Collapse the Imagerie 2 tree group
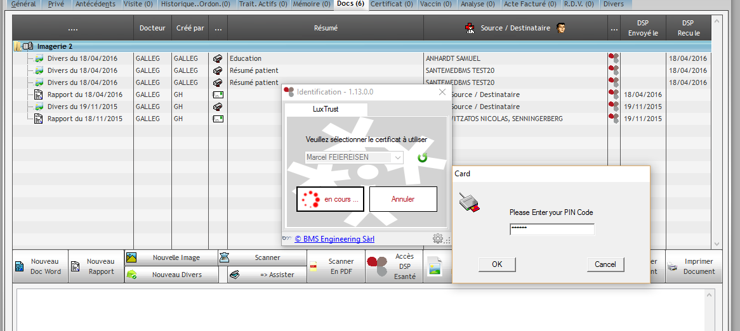 pyautogui.click(x=17, y=46)
